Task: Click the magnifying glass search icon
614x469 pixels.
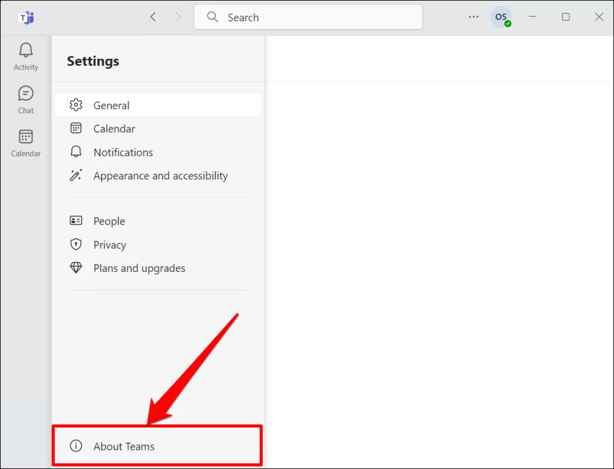Action: pyautogui.click(x=212, y=17)
